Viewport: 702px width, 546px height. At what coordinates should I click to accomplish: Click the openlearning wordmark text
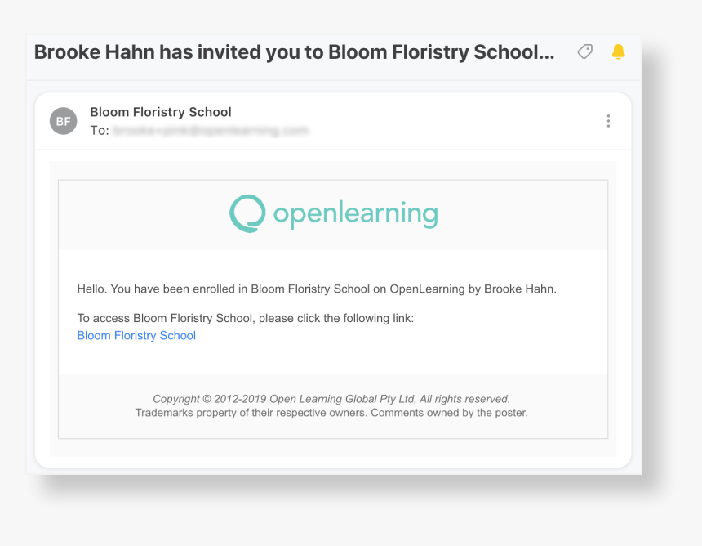click(356, 214)
